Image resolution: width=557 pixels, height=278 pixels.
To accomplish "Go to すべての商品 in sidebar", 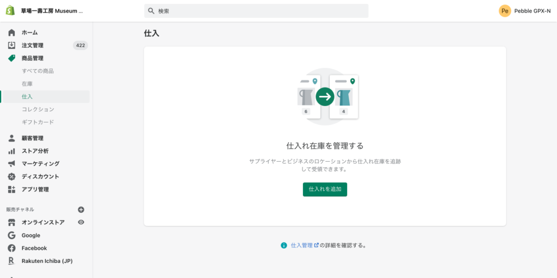I will coord(38,71).
